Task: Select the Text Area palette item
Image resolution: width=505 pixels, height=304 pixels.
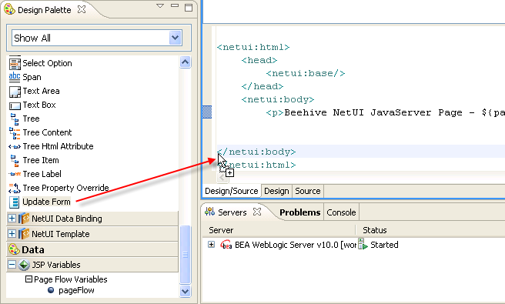Action: (41, 91)
